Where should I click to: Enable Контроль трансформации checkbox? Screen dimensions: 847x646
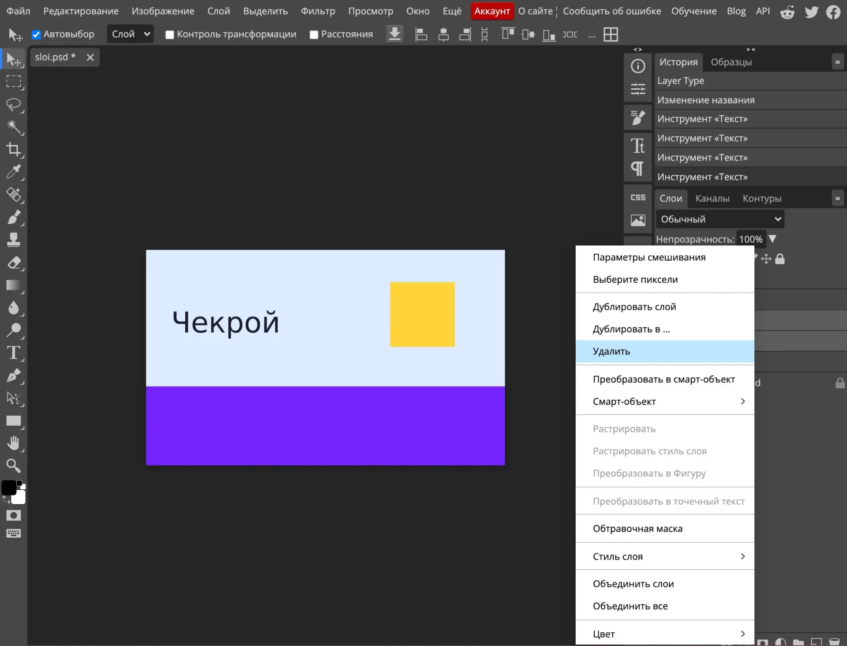click(x=169, y=34)
